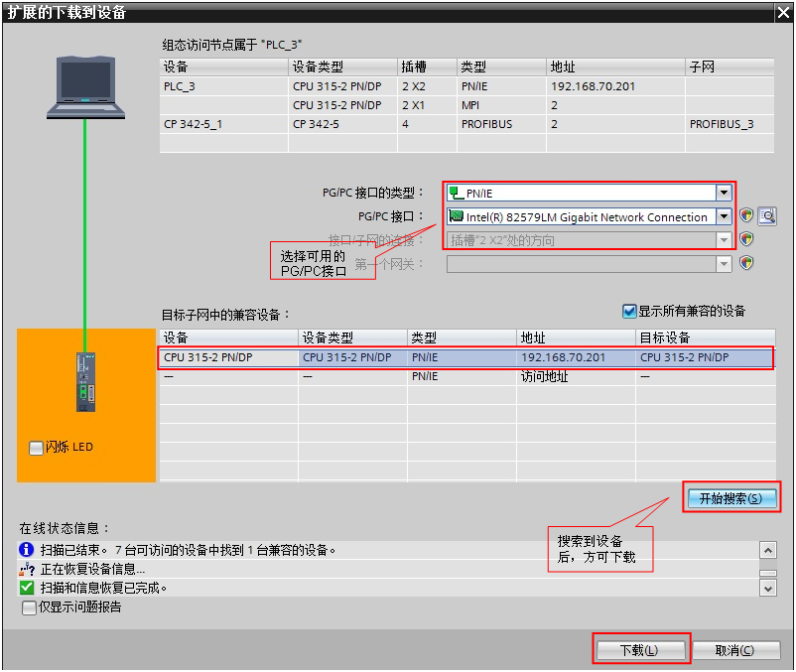The image size is (796, 672).
Task: Select the 访问地址 row in target devices
Action: tap(466, 376)
